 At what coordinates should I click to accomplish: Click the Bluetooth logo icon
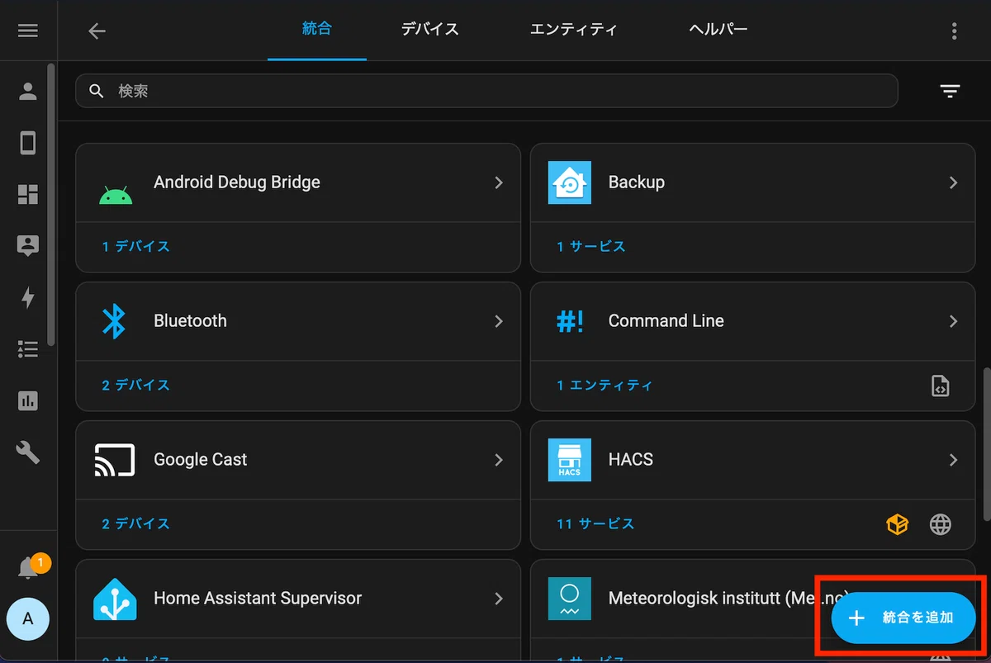114,321
